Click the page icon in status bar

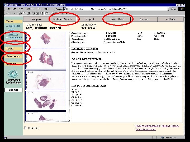[x=5, y=138]
